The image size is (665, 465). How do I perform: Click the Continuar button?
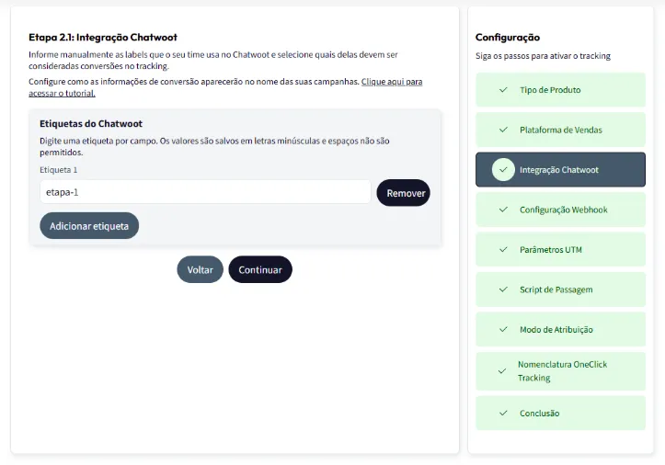(260, 269)
